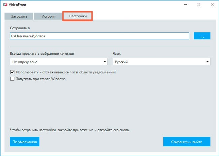Click the save path input field
This screenshot has height=156, width=219.
100,36
